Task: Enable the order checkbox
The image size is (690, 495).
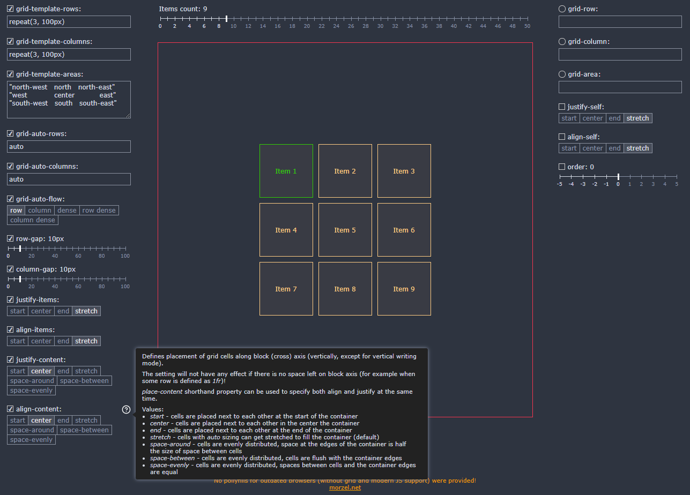Action: 562,167
